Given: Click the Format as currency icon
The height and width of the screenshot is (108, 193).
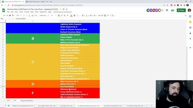Looking at the screenshot, I should (24, 16).
